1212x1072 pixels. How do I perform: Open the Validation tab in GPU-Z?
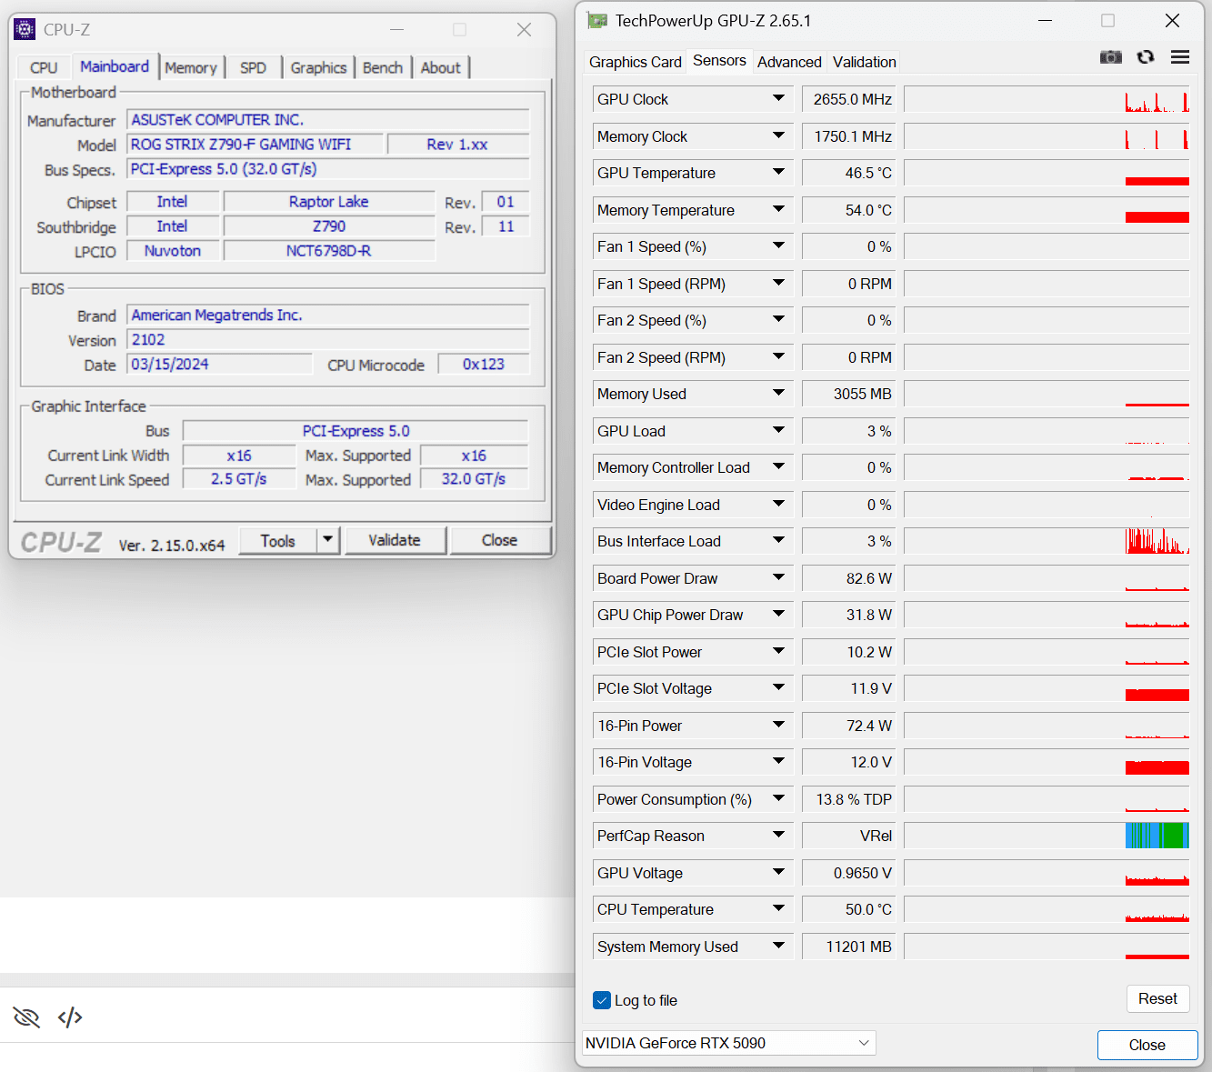(x=865, y=62)
